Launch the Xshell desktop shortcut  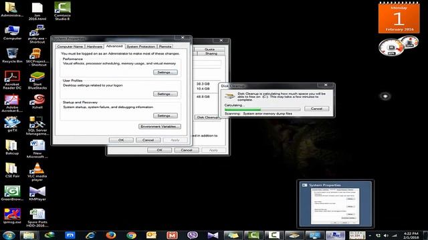click(x=37, y=101)
